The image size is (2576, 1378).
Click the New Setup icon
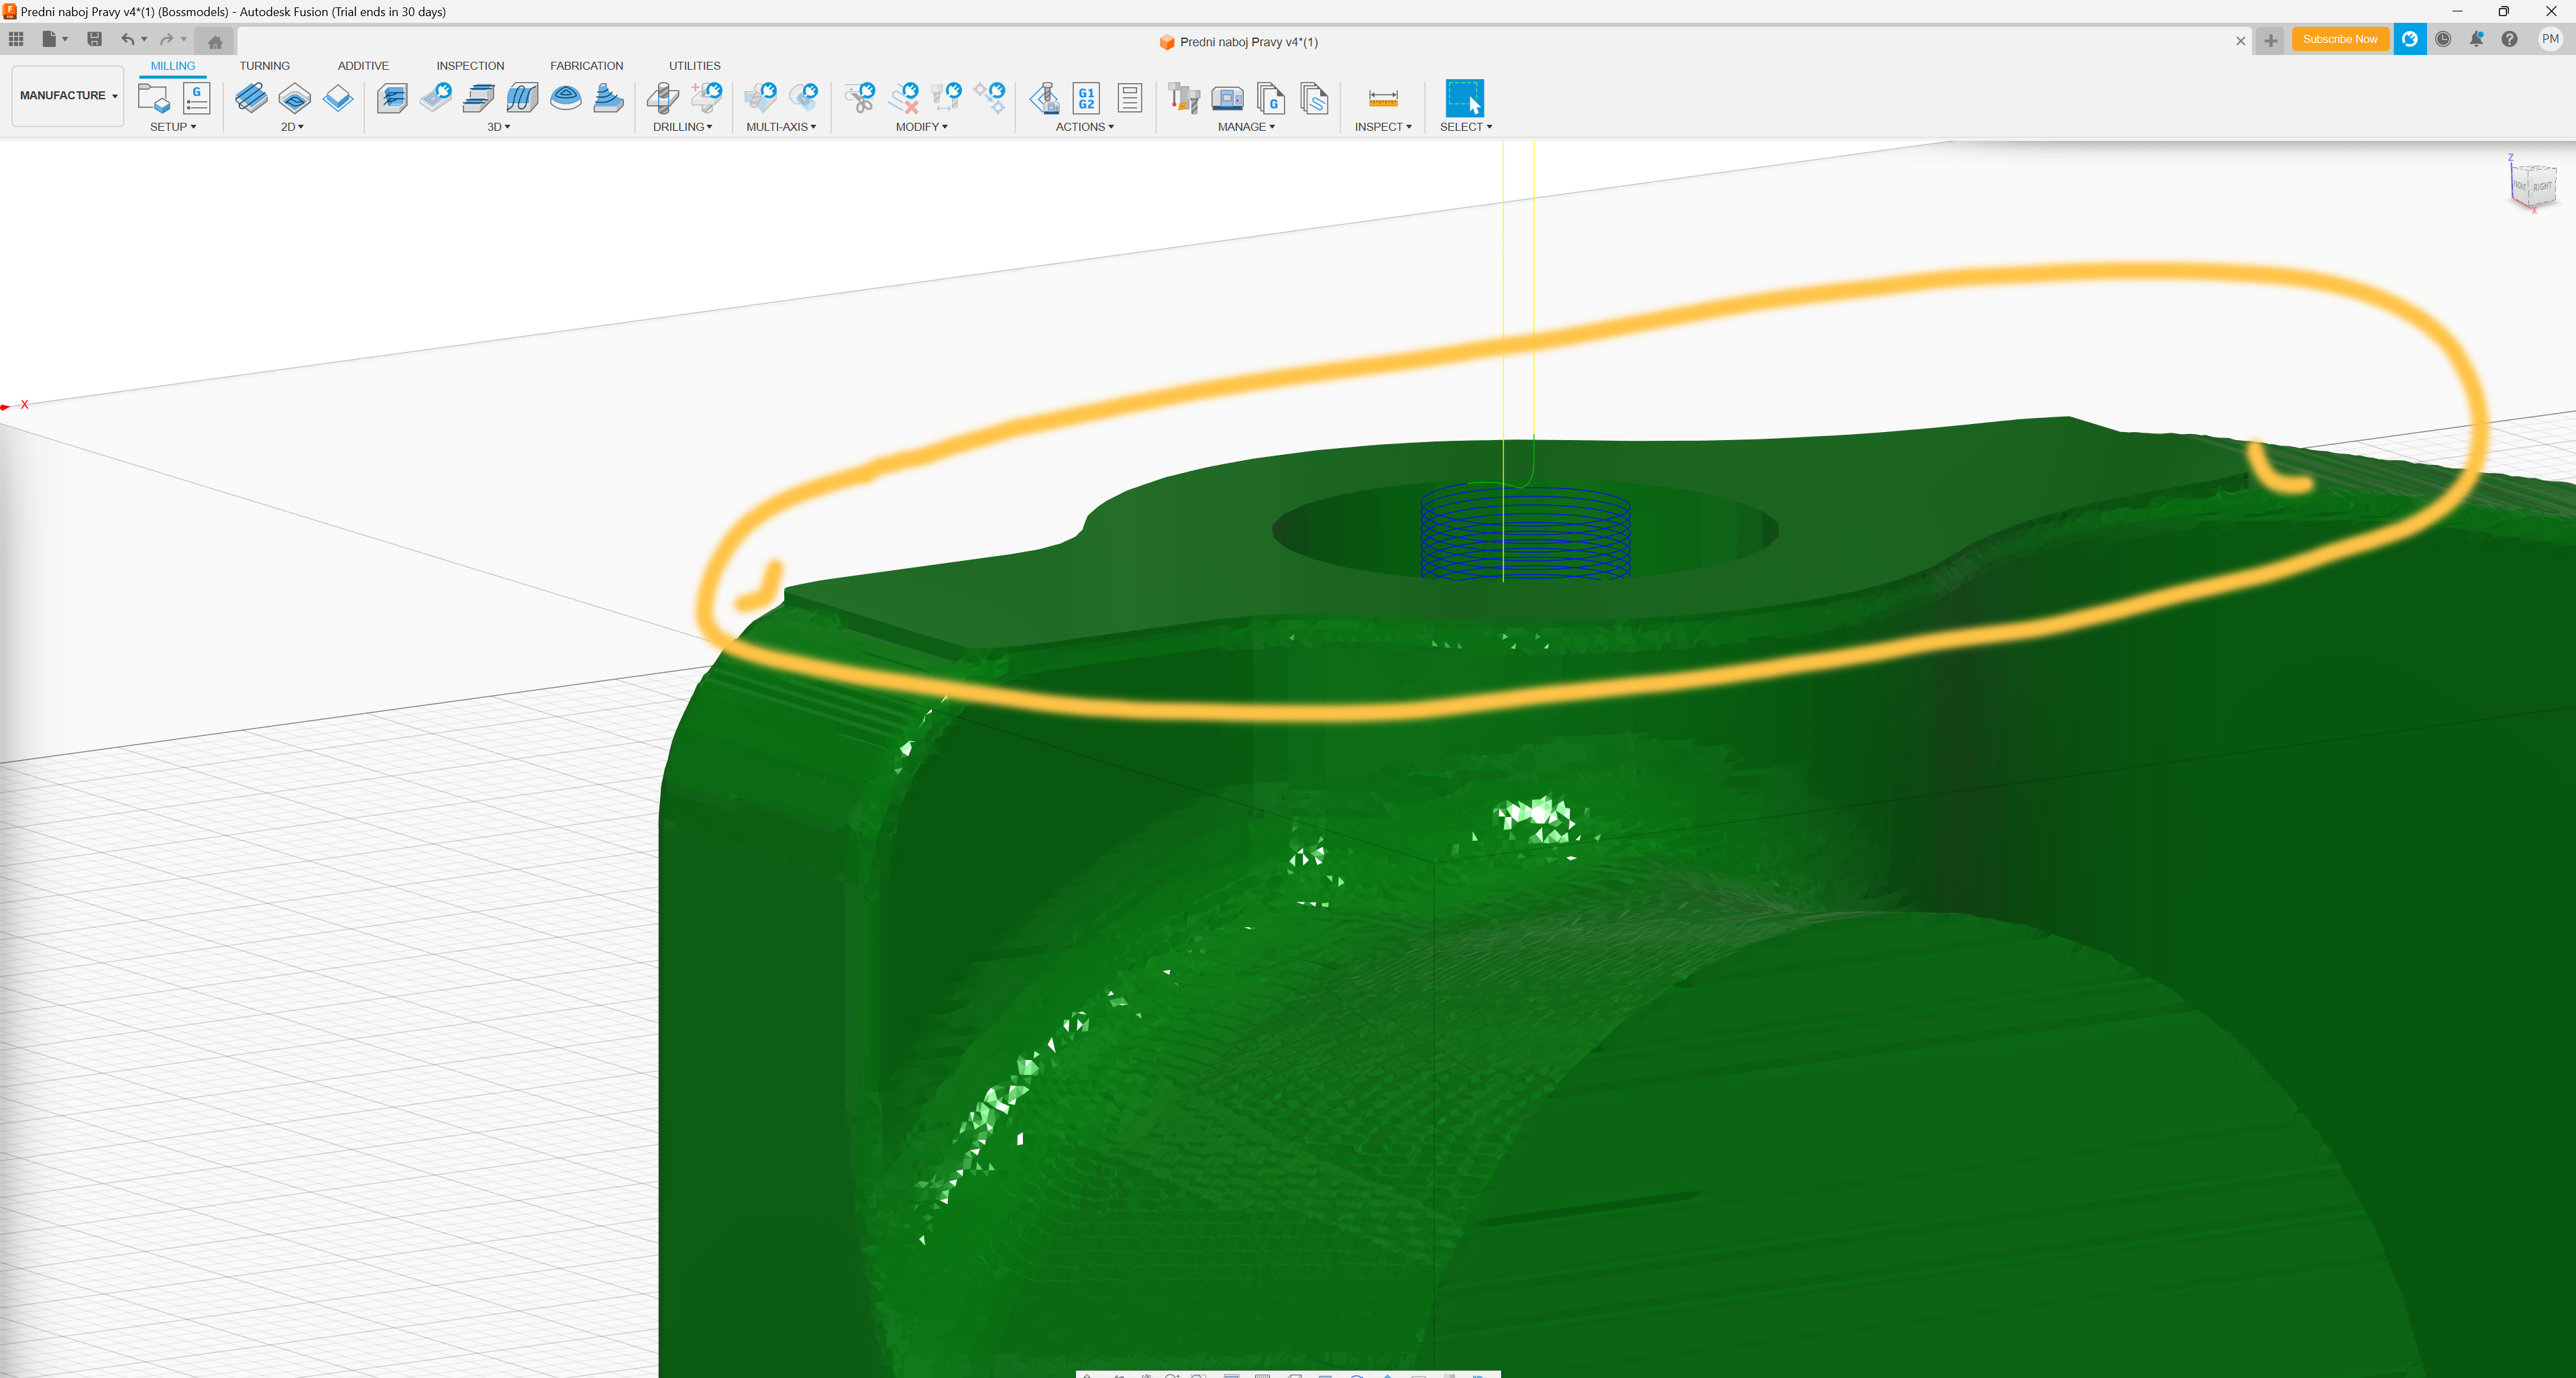tap(154, 98)
